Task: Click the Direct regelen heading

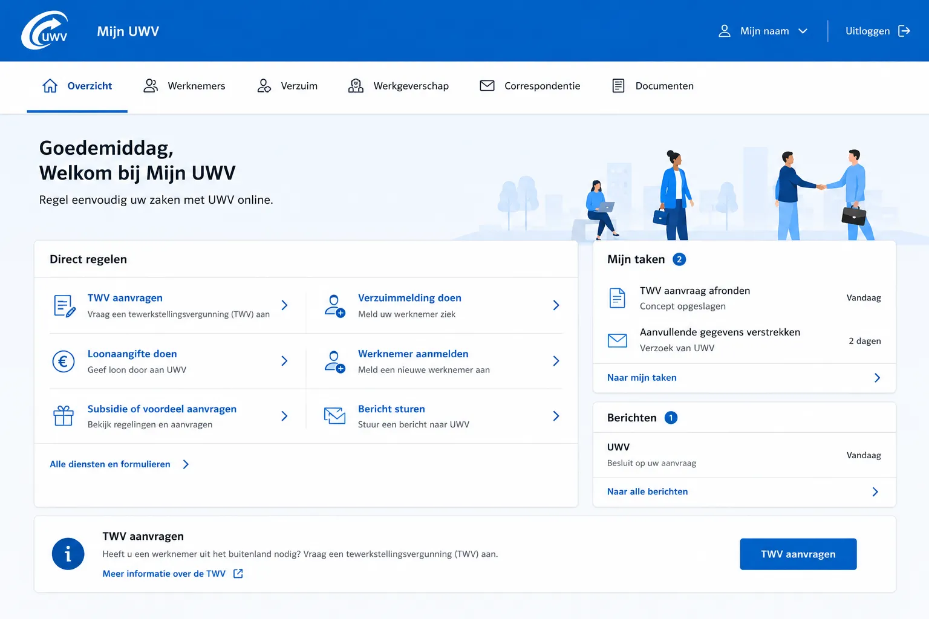Action: coord(88,259)
